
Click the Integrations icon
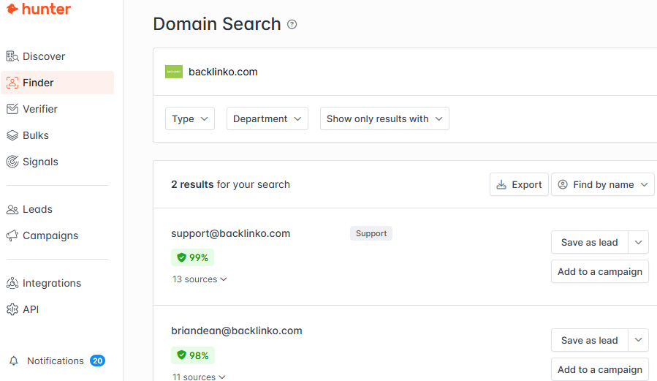(x=12, y=283)
